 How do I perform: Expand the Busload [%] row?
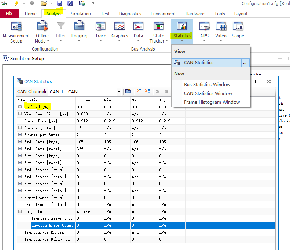tap(20, 107)
